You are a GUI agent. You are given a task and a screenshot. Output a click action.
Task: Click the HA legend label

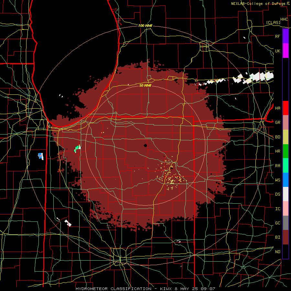point(277,108)
